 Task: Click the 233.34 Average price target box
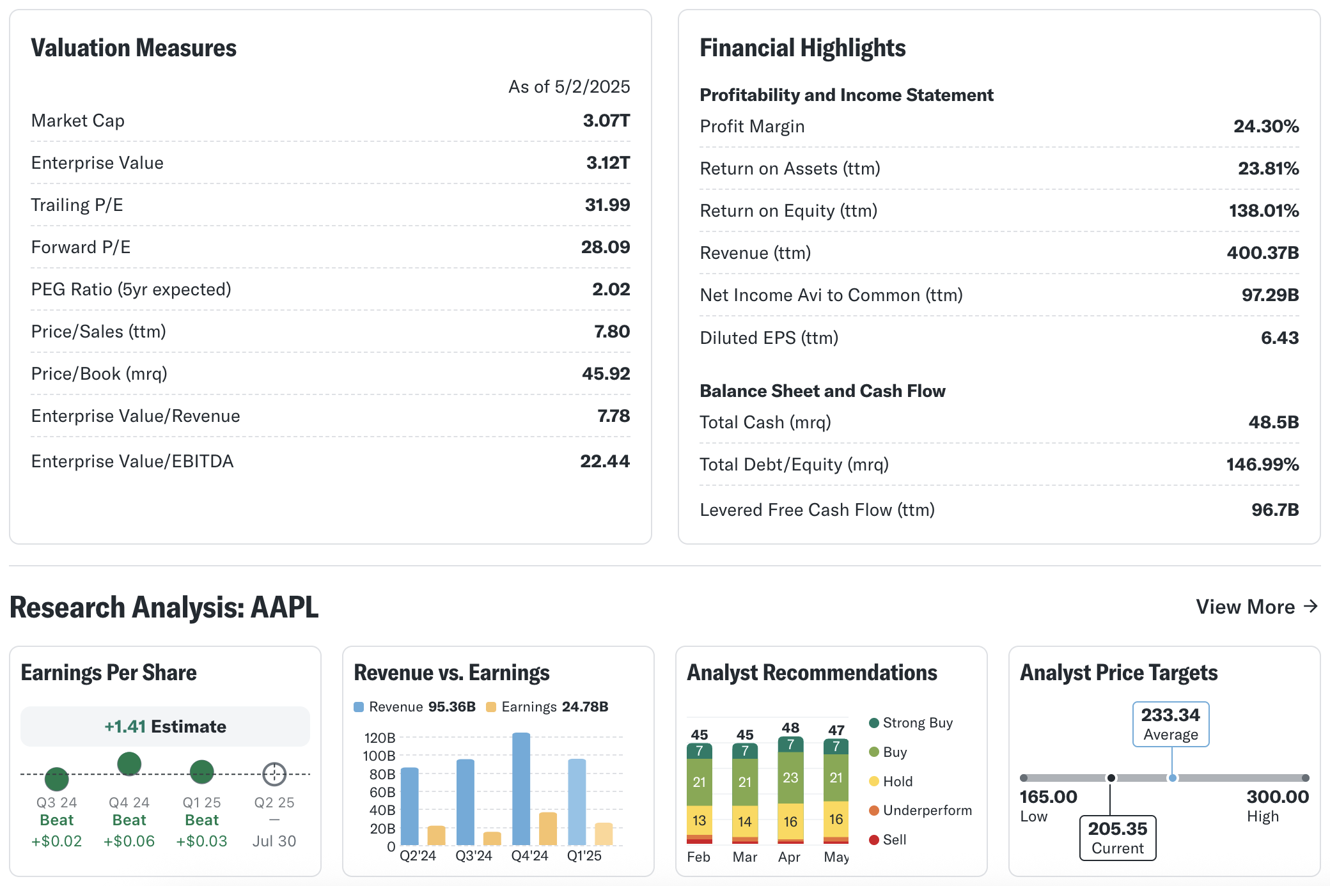tap(1171, 724)
